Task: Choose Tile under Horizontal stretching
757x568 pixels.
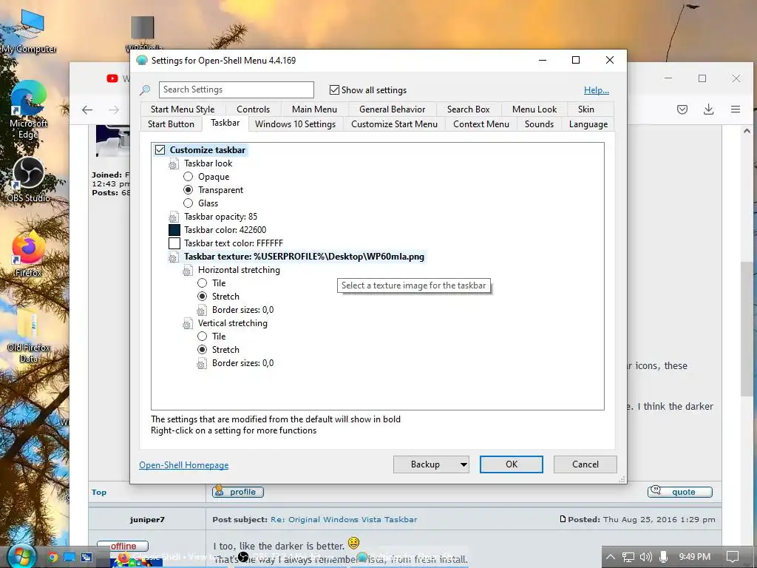Action: coord(203,283)
